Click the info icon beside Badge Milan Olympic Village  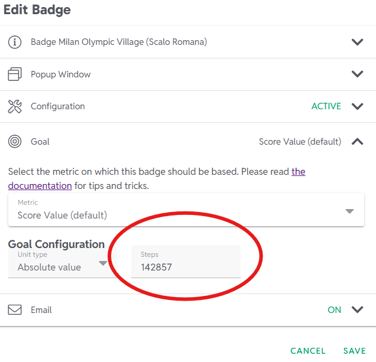[x=15, y=43]
